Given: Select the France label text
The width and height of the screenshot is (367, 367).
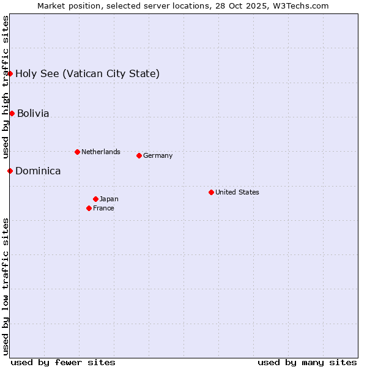Looking at the screenshot, I should point(103,208).
